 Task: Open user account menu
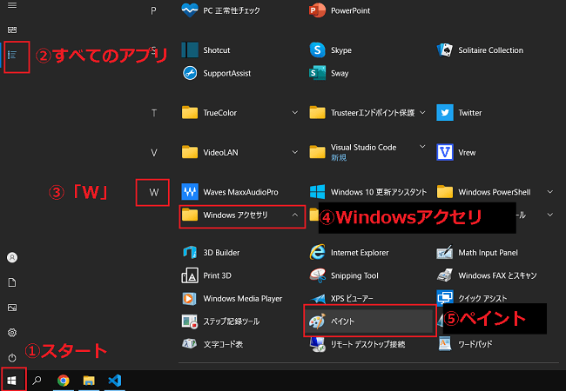coord(12,257)
